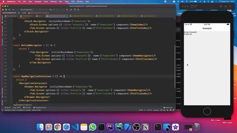Open Launchpad from the dock
This screenshot has height=133, width=237.
(x=49, y=127)
